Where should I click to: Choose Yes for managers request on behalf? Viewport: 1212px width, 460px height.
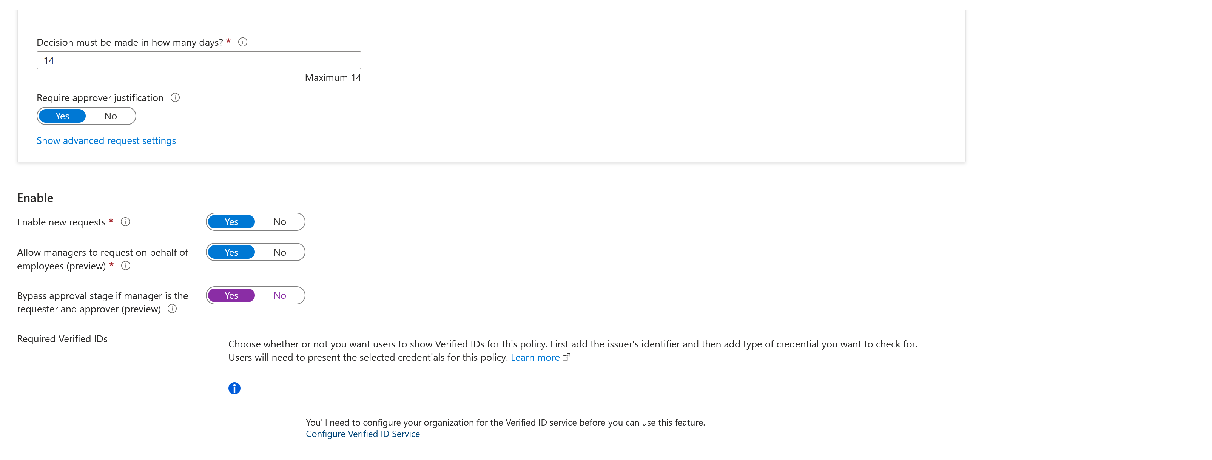(x=231, y=252)
